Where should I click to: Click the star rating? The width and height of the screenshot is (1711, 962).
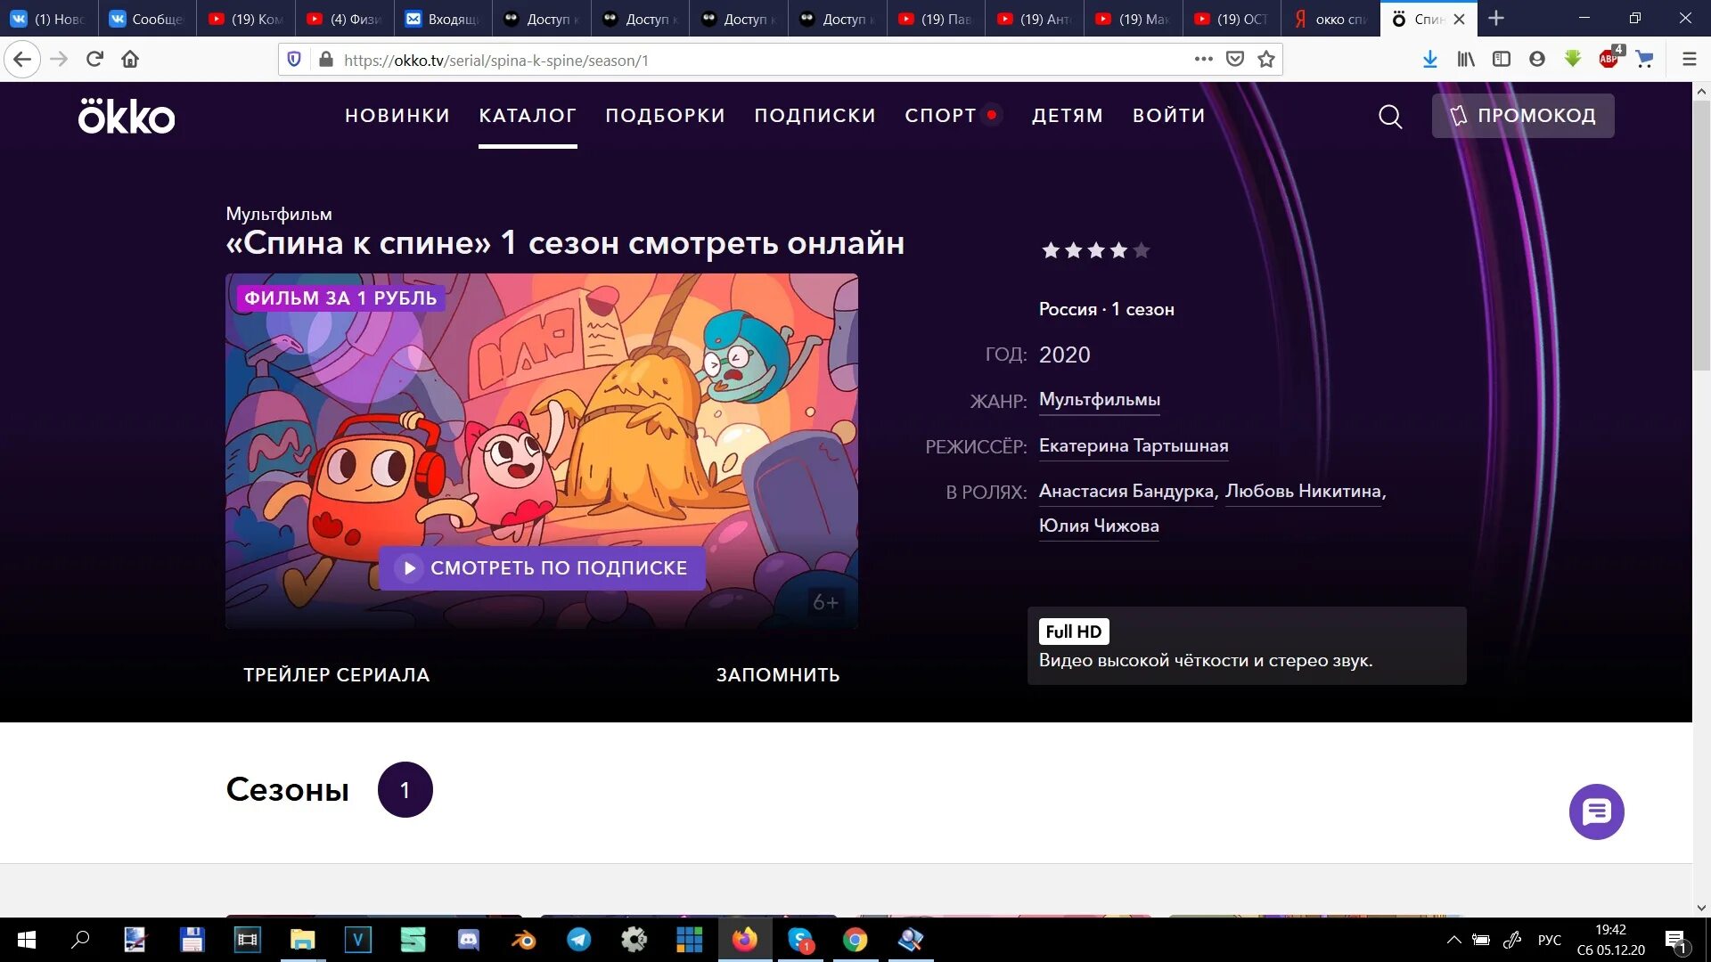[x=1095, y=250]
